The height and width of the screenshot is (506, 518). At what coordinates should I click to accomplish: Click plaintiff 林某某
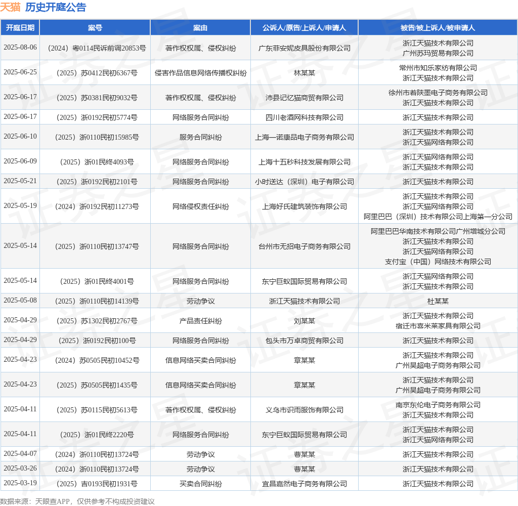[x=304, y=73]
